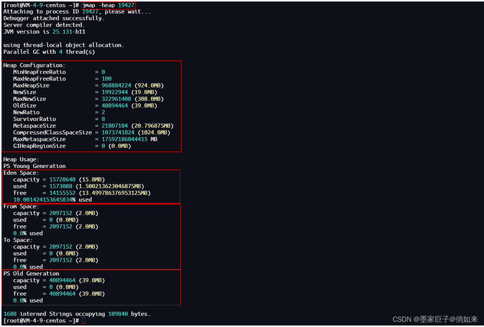Click the terminal cursor at the last prompt

coord(83,321)
